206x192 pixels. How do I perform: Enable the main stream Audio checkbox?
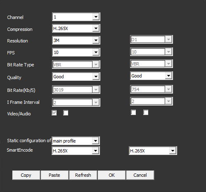point(66,113)
